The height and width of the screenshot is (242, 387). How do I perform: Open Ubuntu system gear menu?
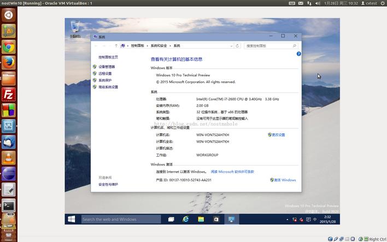(x=383, y=3)
